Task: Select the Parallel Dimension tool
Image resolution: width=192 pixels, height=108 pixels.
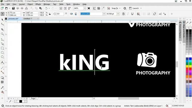Action: (2, 68)
